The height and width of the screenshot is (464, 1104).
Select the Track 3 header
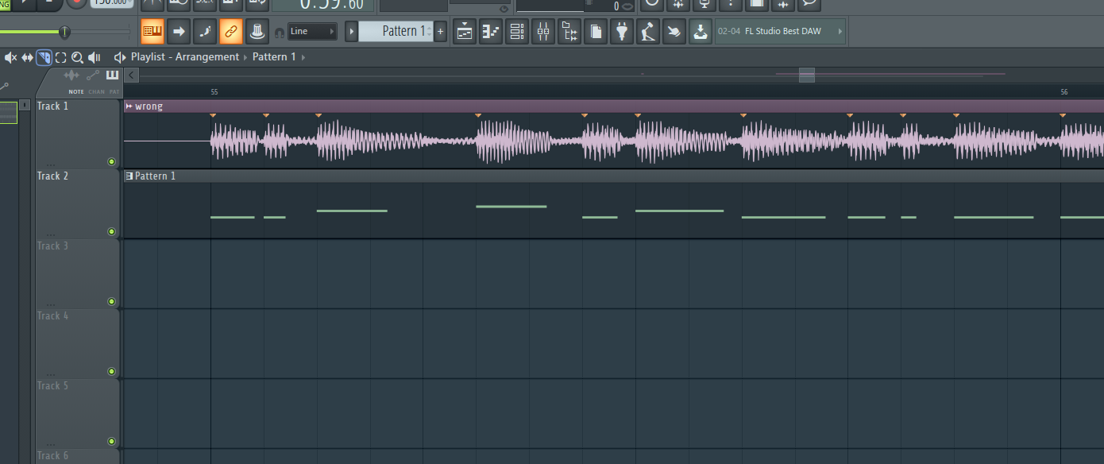coord(77,273)
